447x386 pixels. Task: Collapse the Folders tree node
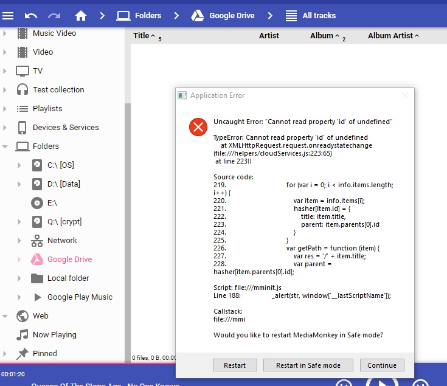5,146
